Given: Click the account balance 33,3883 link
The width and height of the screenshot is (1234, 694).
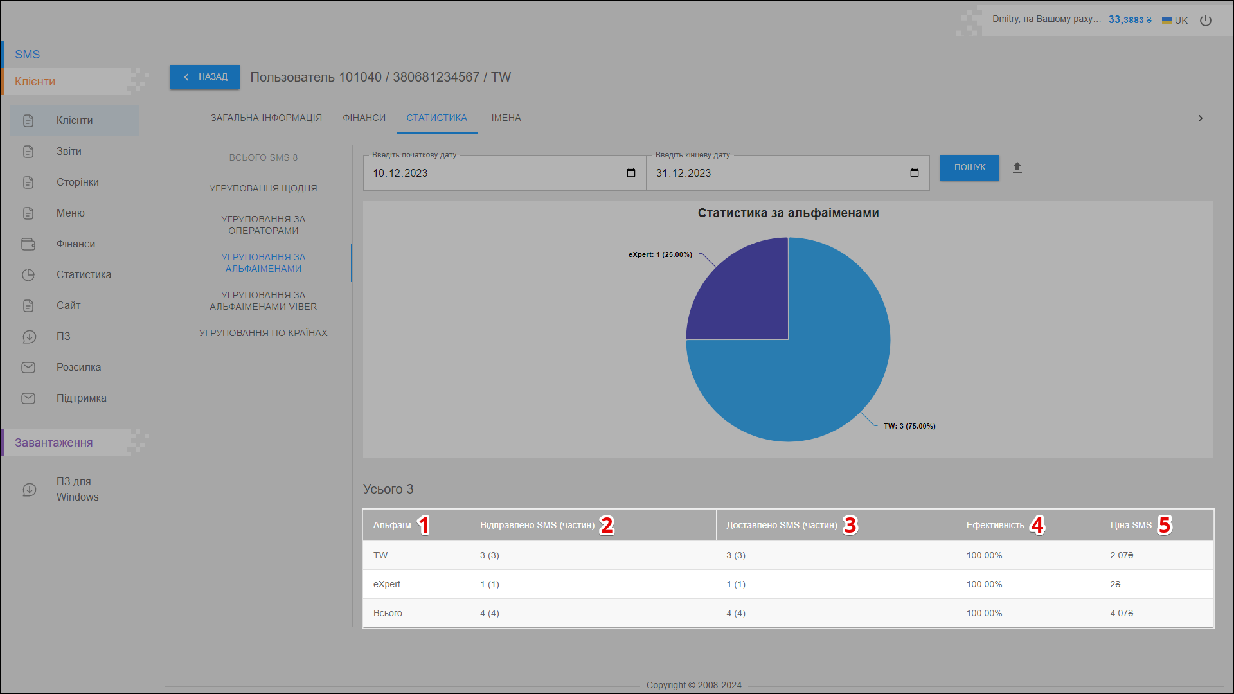Looking at the screenshot, I should pyautogui.click(x=1129, y=20).
